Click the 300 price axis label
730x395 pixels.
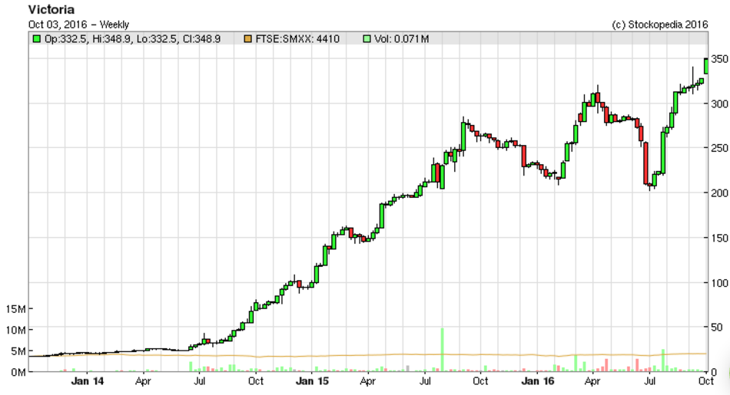(x=719, y=104)
